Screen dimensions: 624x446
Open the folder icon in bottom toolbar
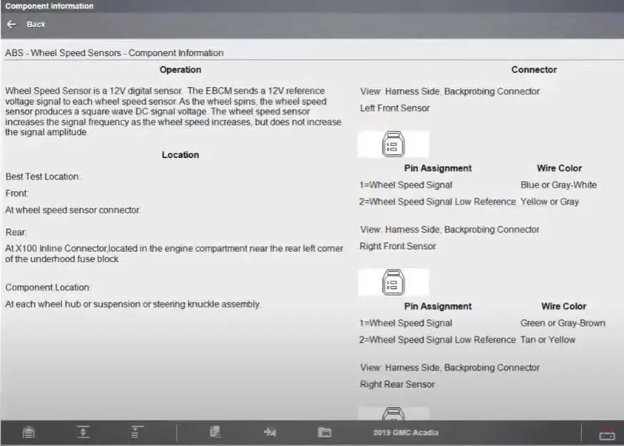coord(324,432)
